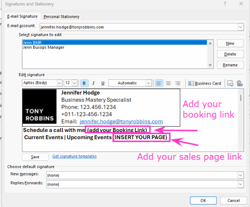
Task: Click 'Schedule a call with me' text
Action: click(54, 130)
